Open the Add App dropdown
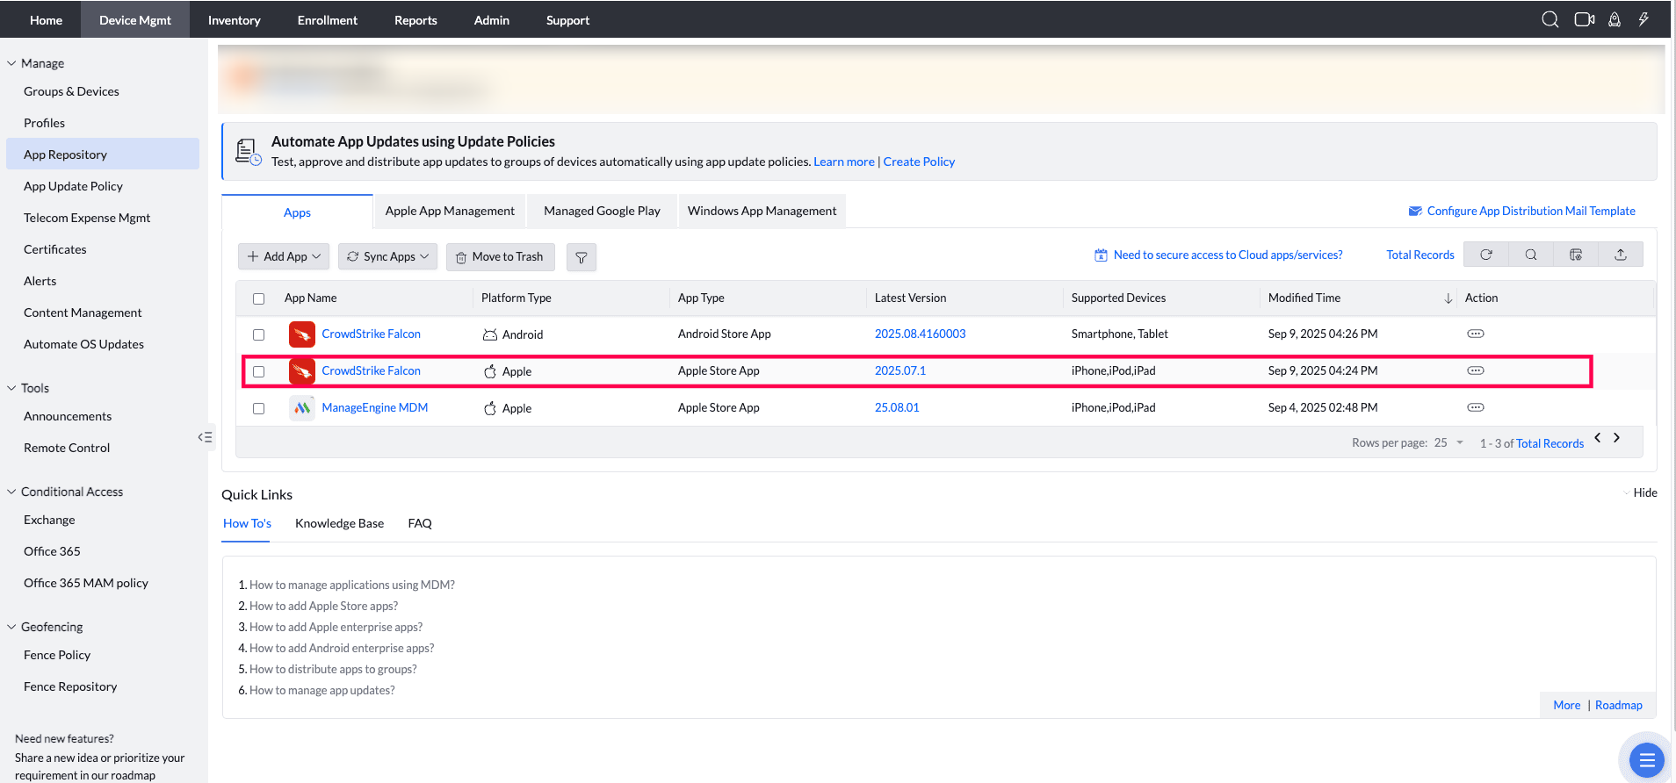The width and height of the screenshot is (1676, 783). coord(284,256)
